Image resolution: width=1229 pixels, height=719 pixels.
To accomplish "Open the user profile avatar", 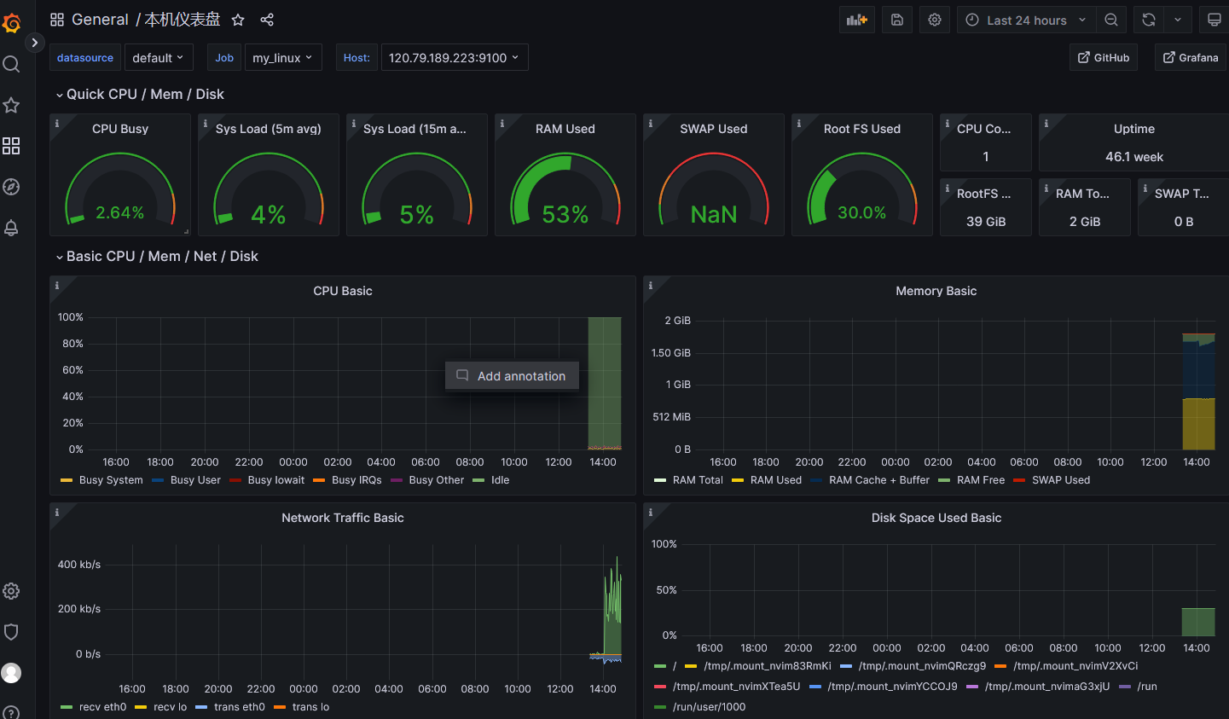I will tap(11, 673).
